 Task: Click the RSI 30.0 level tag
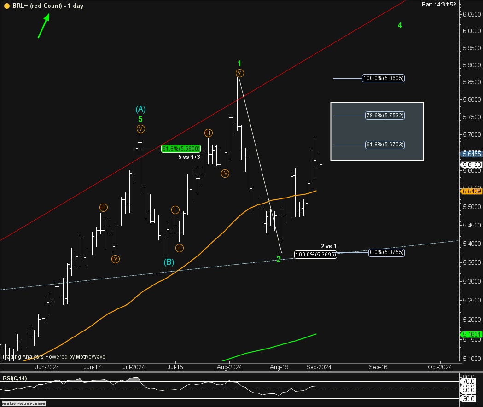[x=469, y=399]
